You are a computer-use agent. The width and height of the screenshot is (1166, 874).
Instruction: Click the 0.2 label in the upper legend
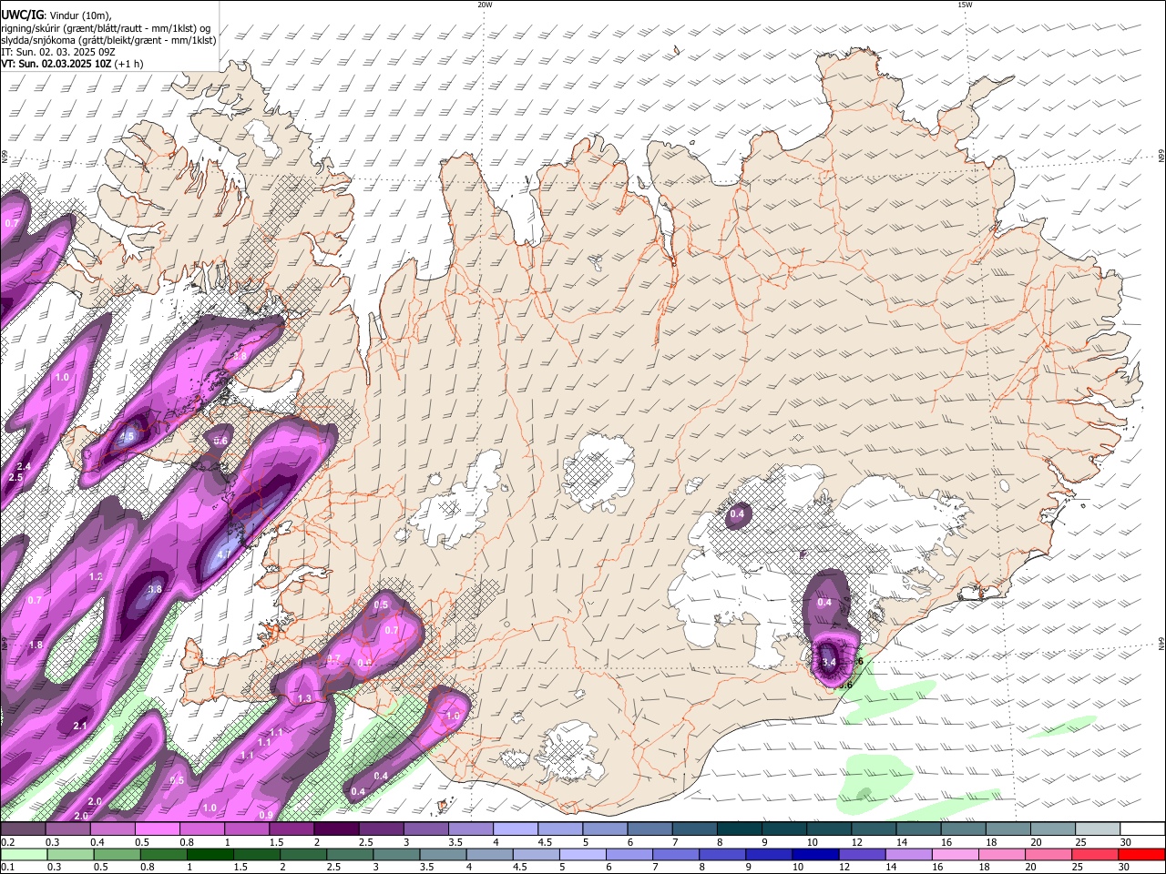[x=7, y=842]
